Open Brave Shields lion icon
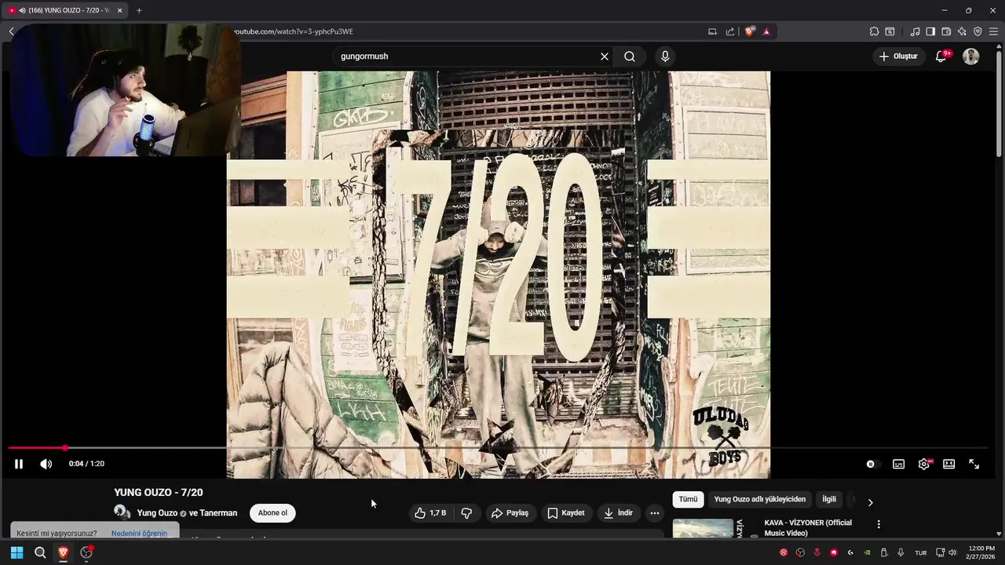Screen dimensions: 1005x565 (750, 31)
